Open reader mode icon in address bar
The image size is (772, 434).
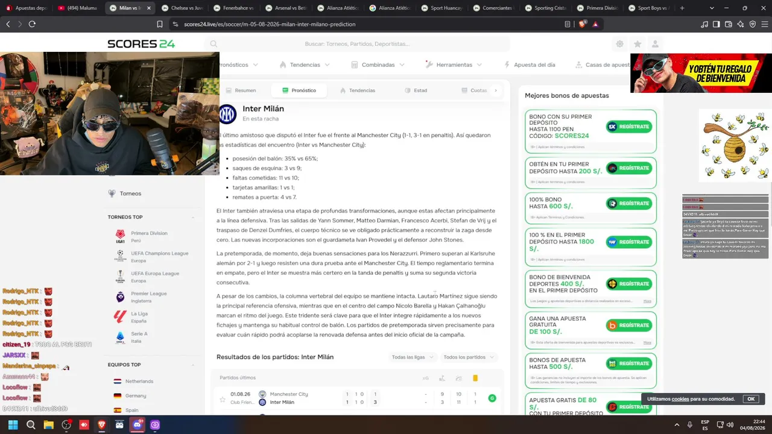[x=568, y=24]
